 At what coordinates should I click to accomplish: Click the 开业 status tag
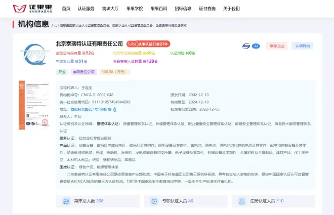pyautogui.click(x=62, y=72)
